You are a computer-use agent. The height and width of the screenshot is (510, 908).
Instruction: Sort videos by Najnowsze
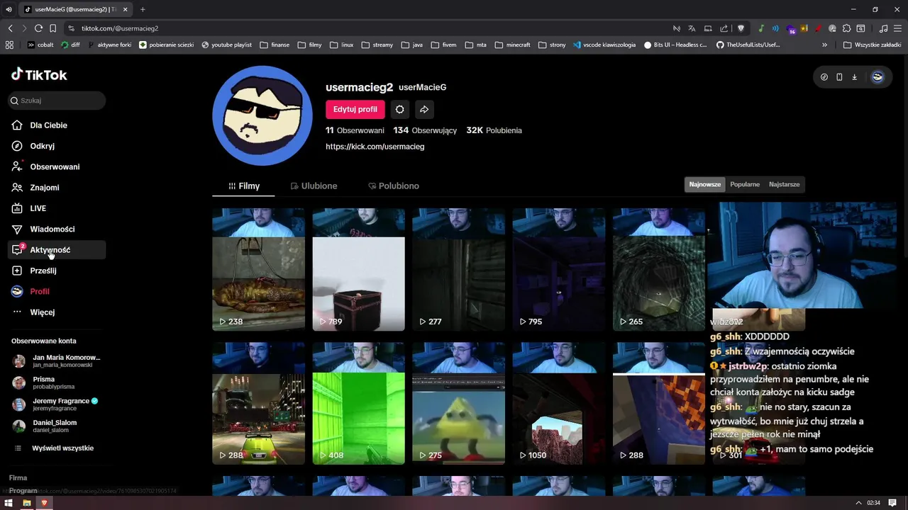point(704,184)
